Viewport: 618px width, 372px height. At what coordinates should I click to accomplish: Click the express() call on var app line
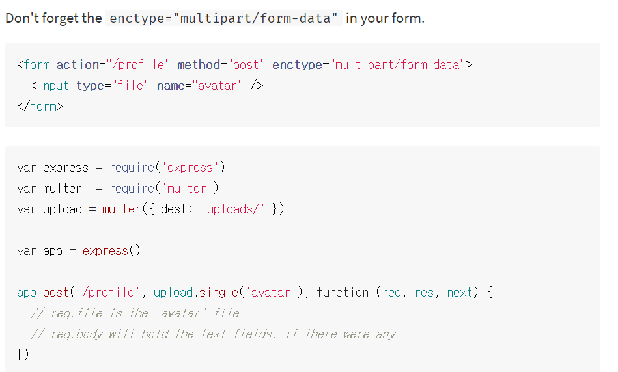111,250
